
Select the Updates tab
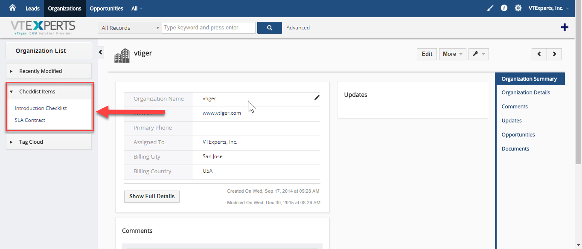pyautogui.click(x=512, y=121)
